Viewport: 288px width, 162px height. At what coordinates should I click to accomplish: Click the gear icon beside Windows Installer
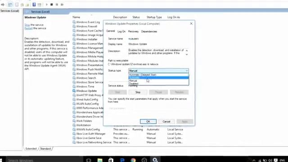74,39
